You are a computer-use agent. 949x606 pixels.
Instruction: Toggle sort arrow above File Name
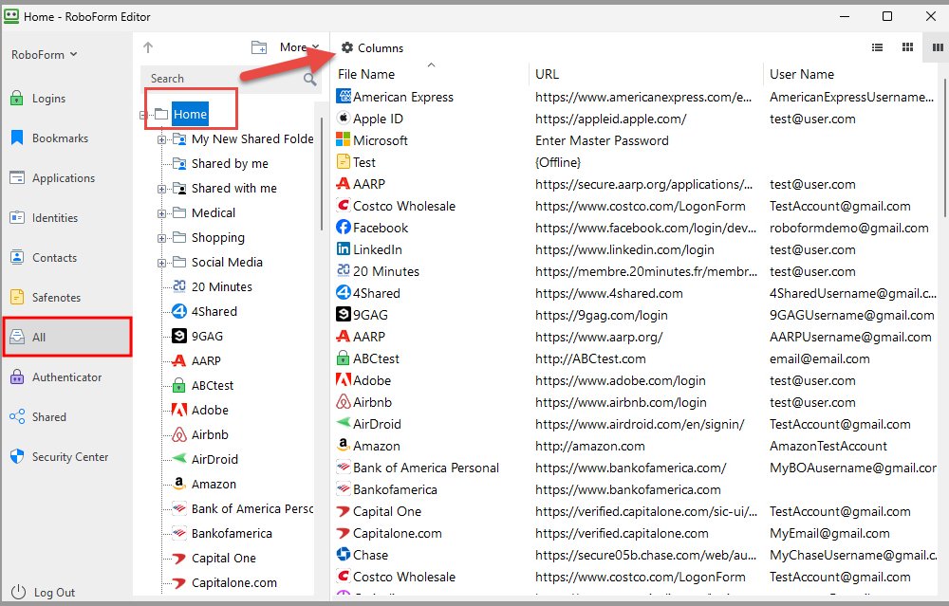[x=431, y=64]
